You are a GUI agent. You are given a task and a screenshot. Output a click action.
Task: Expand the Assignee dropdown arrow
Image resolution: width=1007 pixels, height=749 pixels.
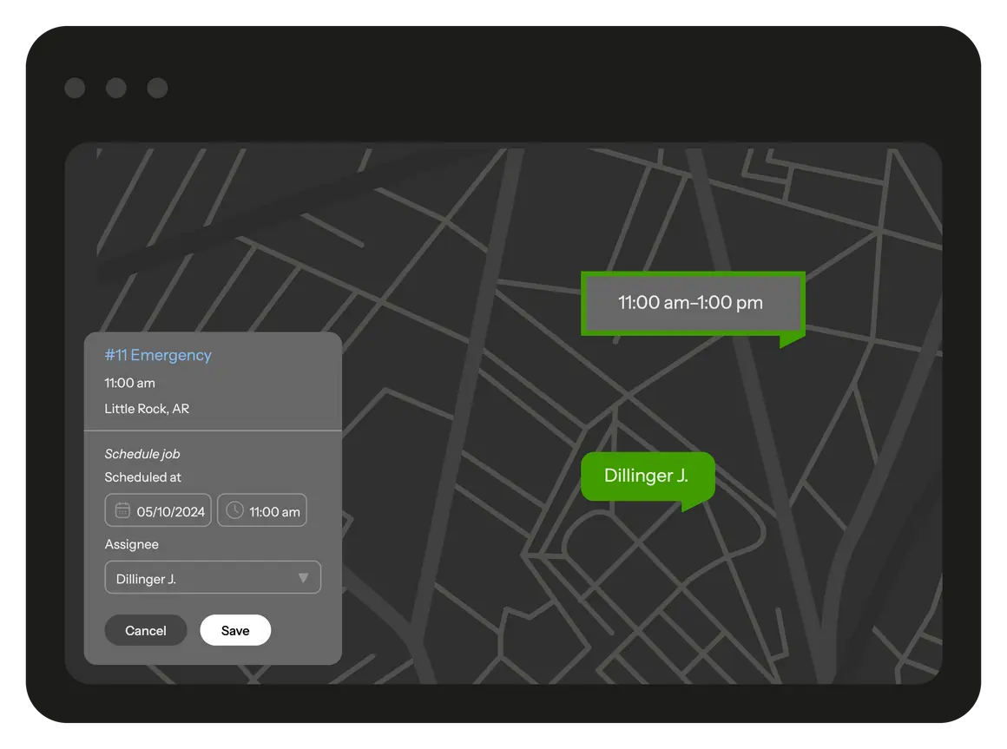(x=303, y=578)
